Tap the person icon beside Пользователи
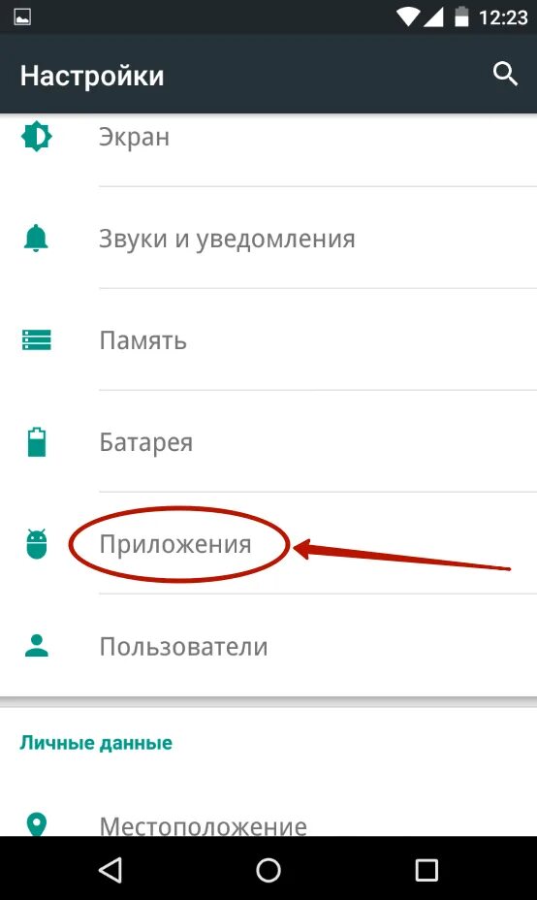The height and width of the screenshot is (900, 537). (37, 646)
